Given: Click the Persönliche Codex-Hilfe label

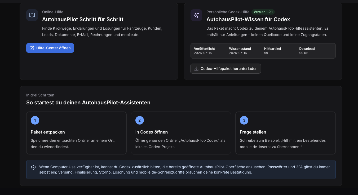Looking at the screenshot, I should (228, 12).
